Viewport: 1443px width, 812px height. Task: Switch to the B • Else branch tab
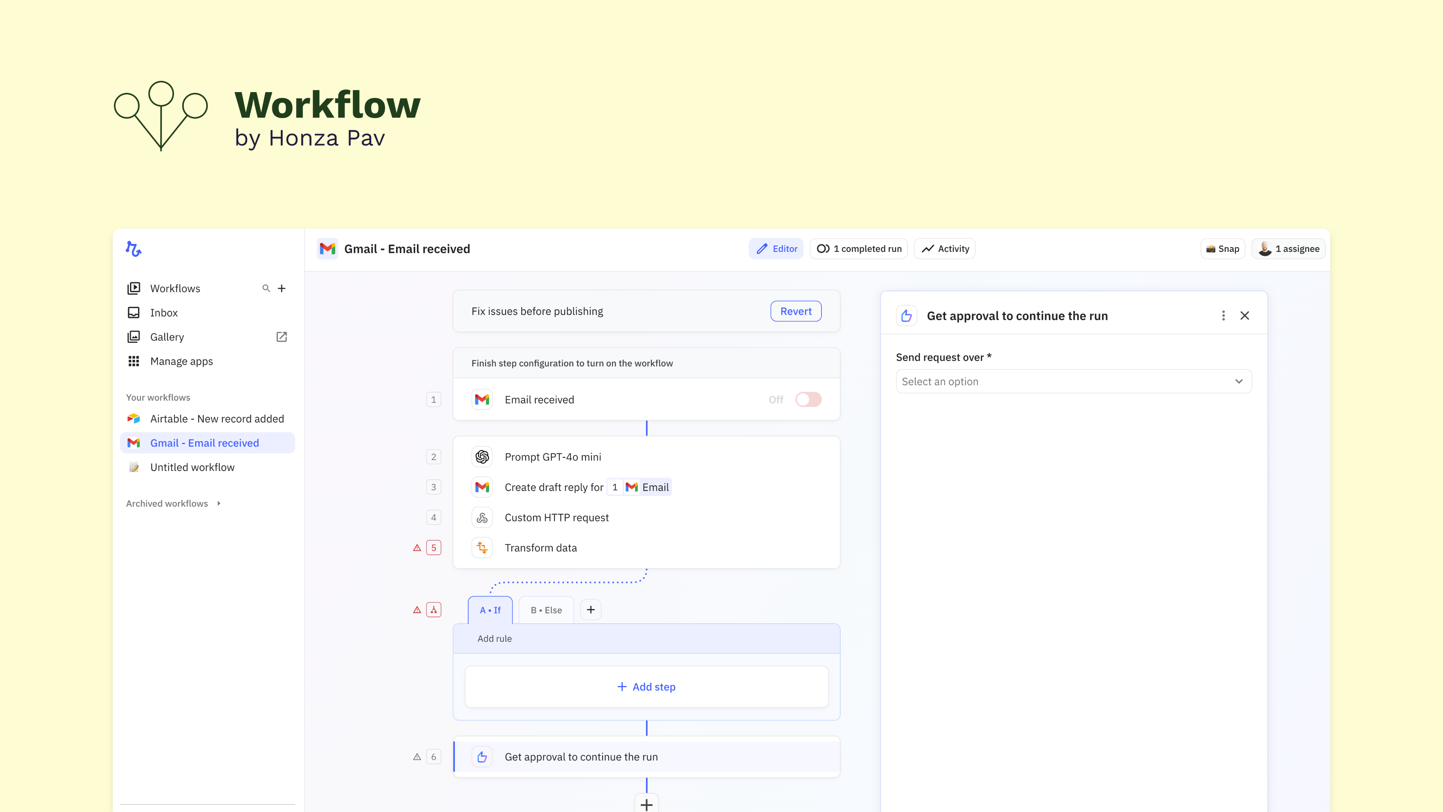coord(546,610)
